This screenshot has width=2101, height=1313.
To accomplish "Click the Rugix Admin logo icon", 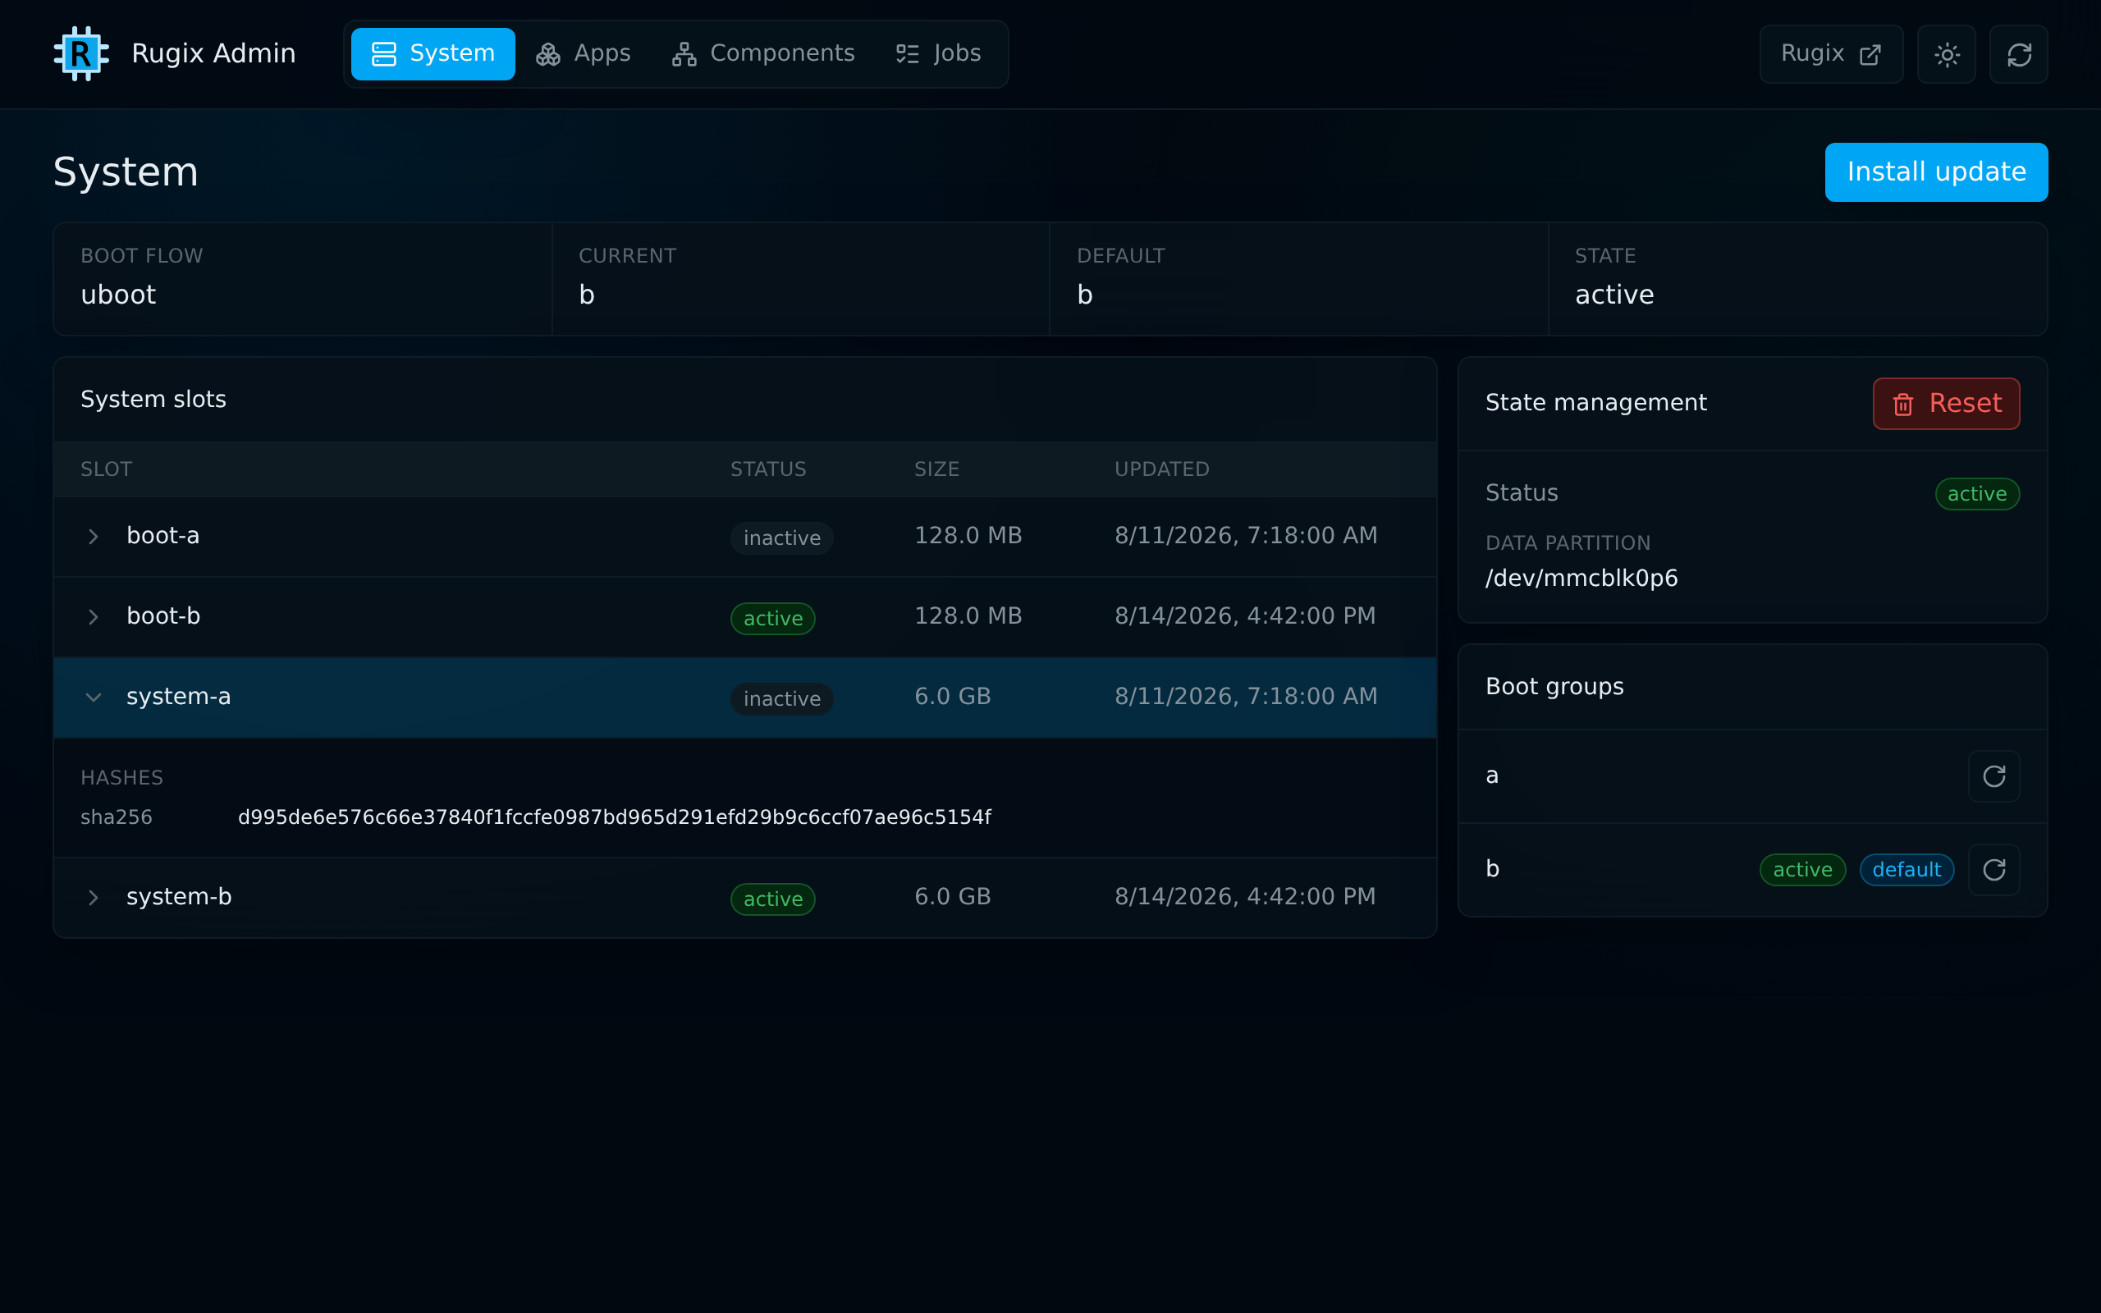I will (x=81, y=54).
